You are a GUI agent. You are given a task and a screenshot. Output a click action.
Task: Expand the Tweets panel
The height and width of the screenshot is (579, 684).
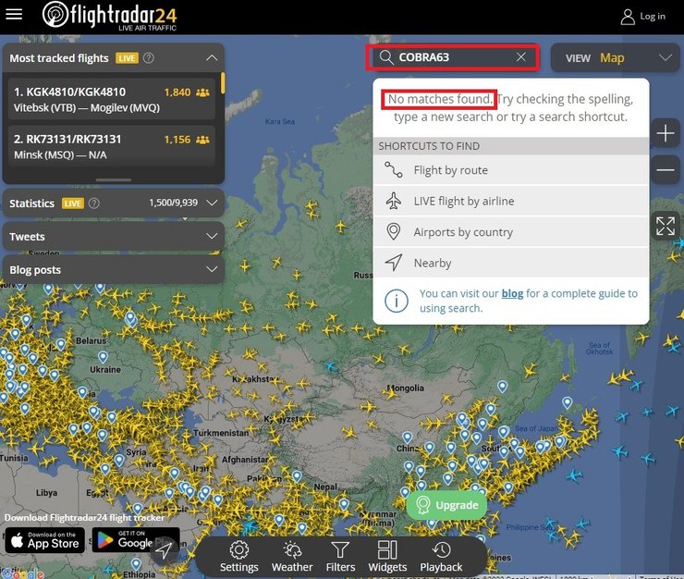212,237
